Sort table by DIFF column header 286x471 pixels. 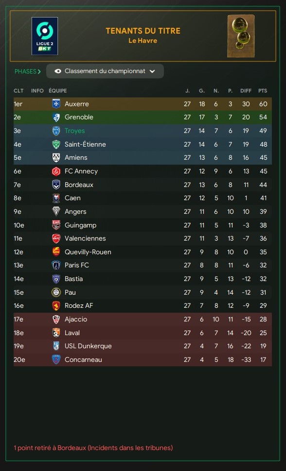point(246,91)
